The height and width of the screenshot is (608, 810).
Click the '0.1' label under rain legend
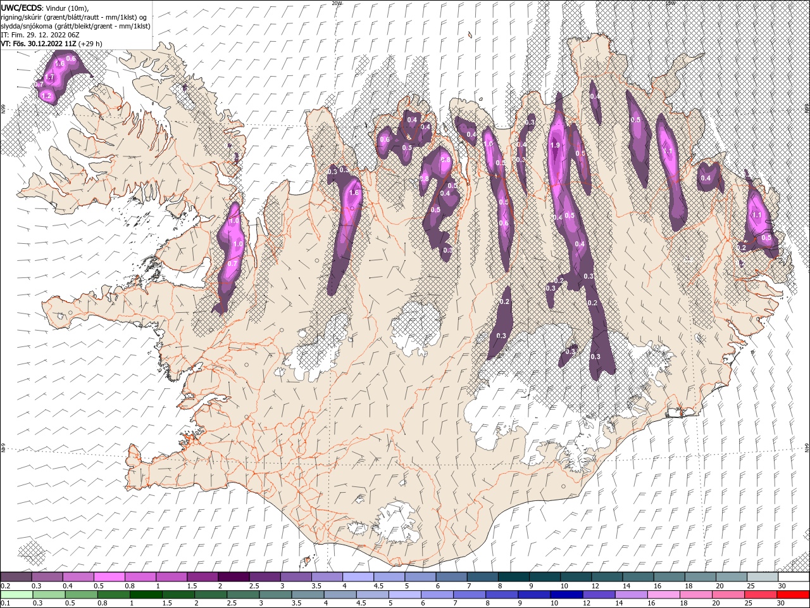pyautogui.click(x=6, y=604)
